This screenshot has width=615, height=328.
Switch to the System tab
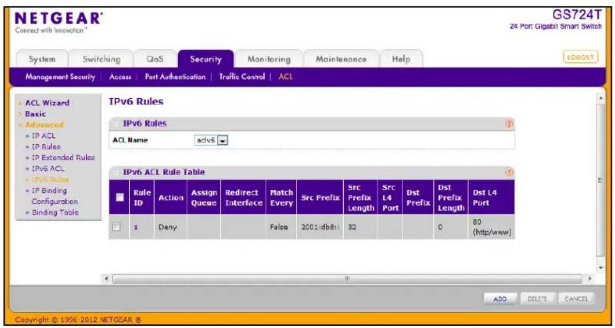[42, 59]
